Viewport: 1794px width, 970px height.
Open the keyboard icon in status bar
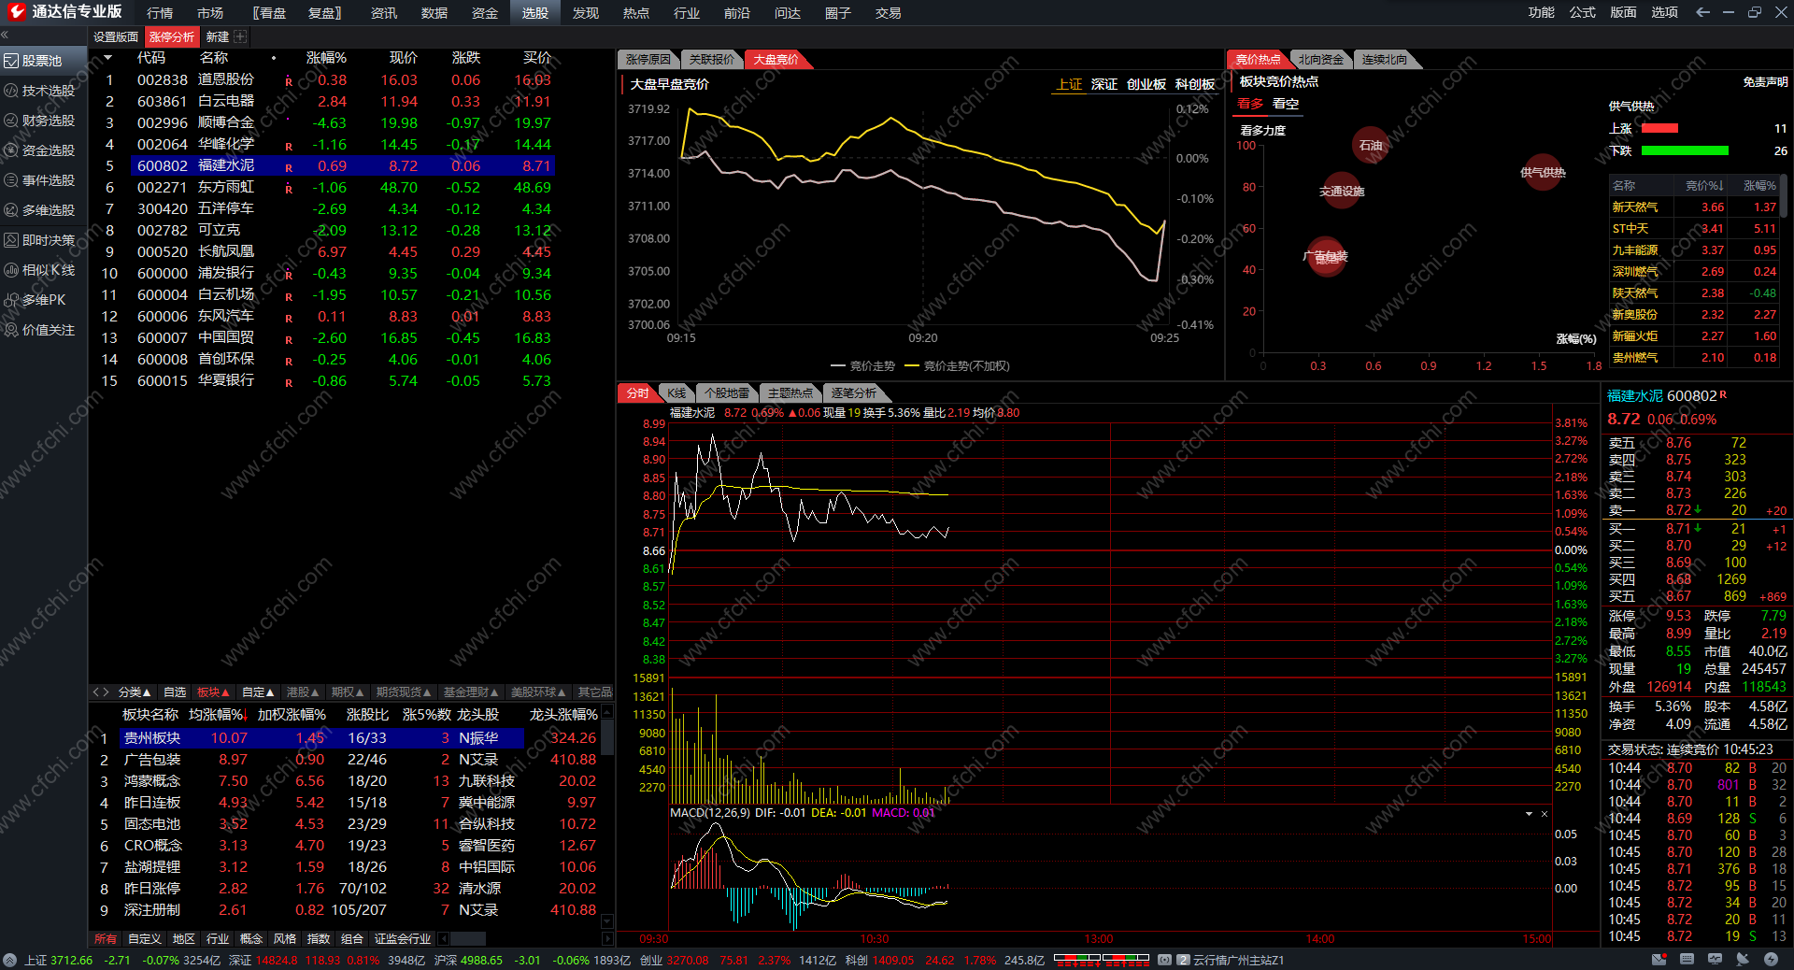pos(1687,959)
